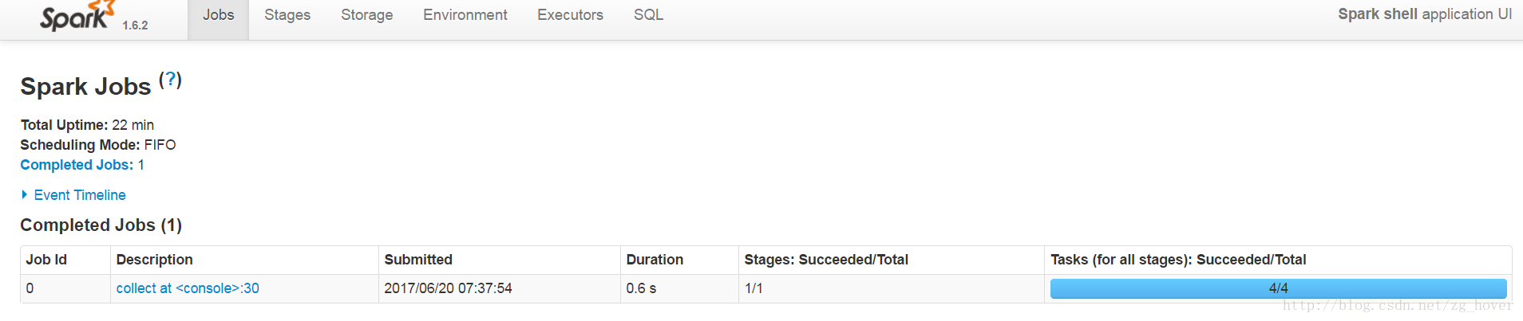Sort by the Duration column header
The width and height of the screenshot is (1523, 321).
[x=655, y=260]
